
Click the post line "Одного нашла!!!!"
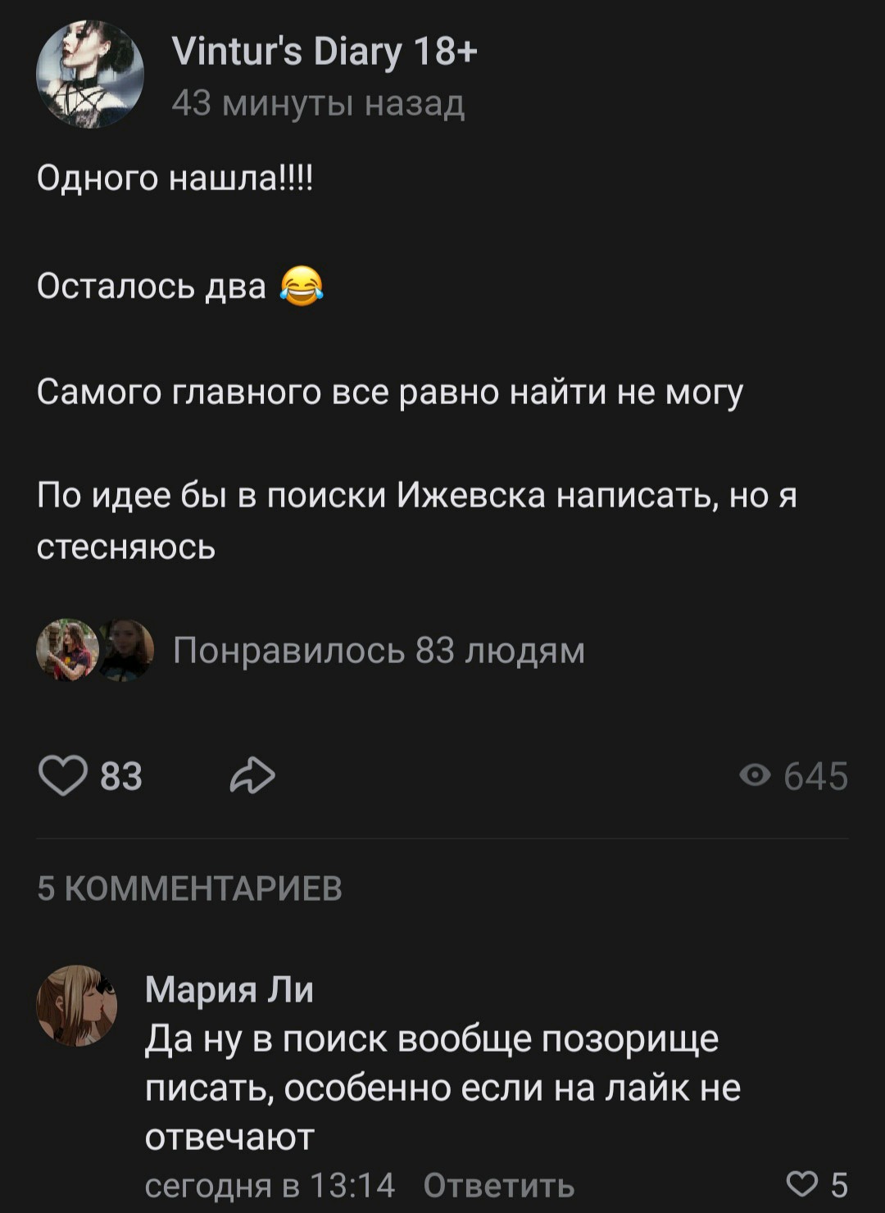tap(175, 178)
